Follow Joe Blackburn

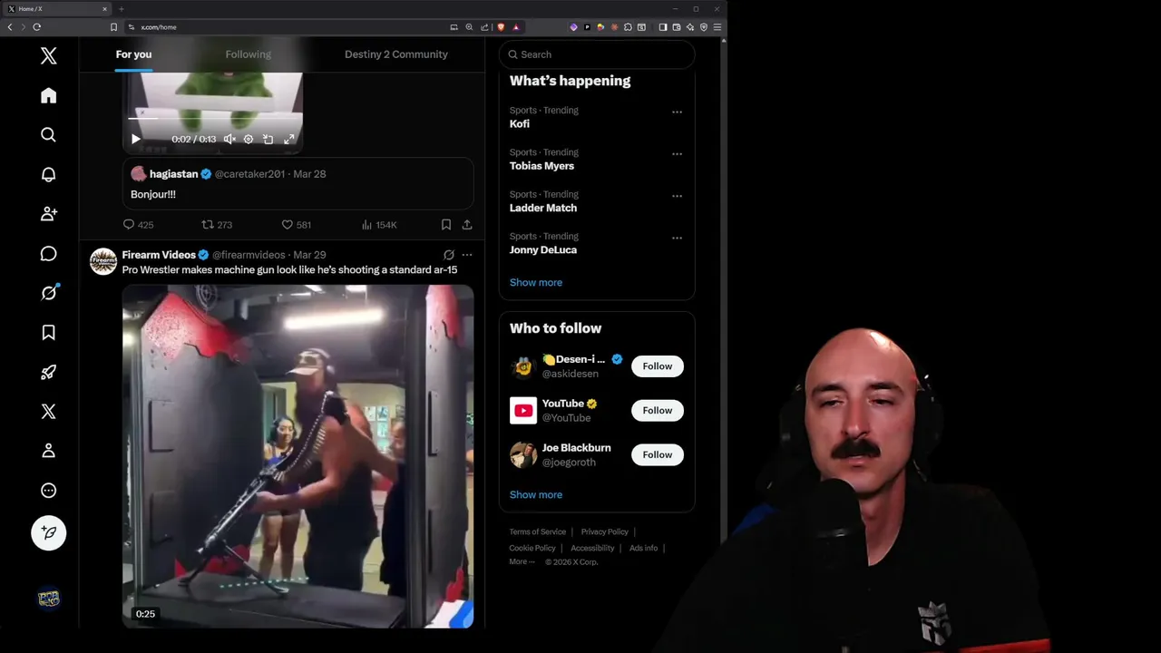pos(658,454)
